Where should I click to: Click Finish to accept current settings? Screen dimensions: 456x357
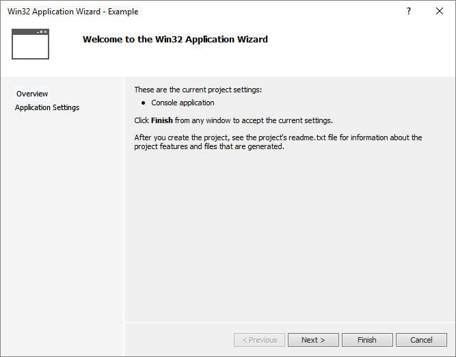367,340
